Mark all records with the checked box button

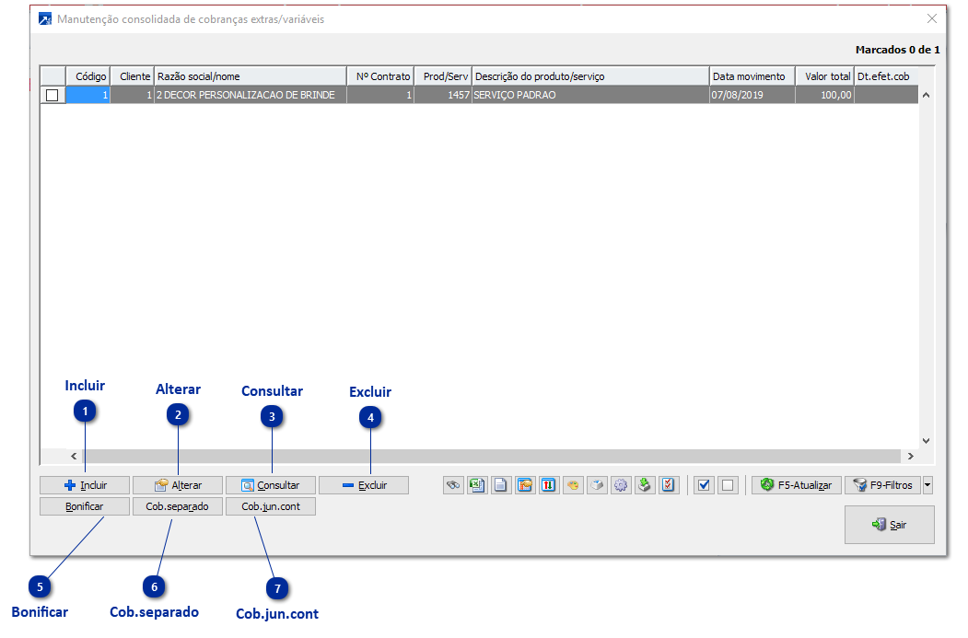pos(704,485)
